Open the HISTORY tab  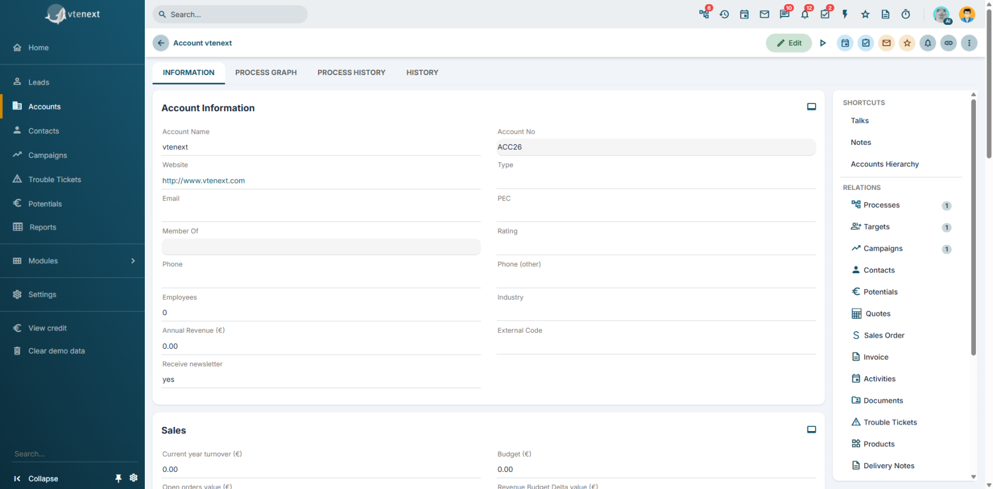[x=422, y=73]
